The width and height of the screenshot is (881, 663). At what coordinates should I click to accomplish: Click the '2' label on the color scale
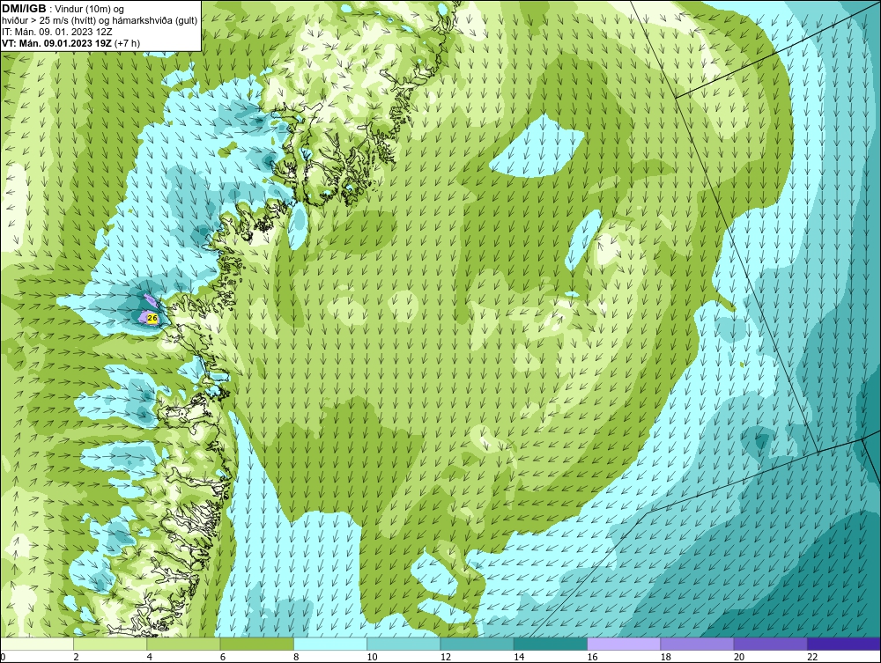coord(76,658)
